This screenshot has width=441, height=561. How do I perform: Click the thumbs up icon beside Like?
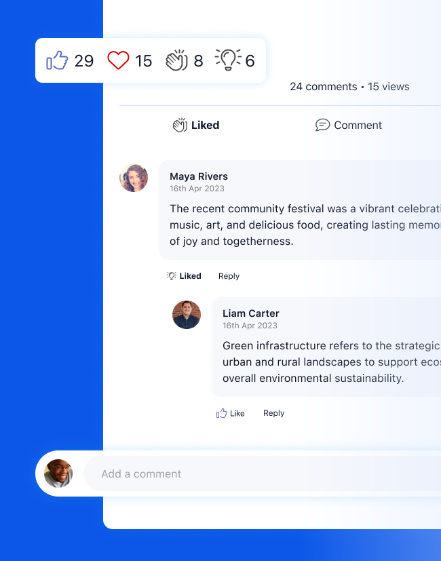click(x=221, y=412)
